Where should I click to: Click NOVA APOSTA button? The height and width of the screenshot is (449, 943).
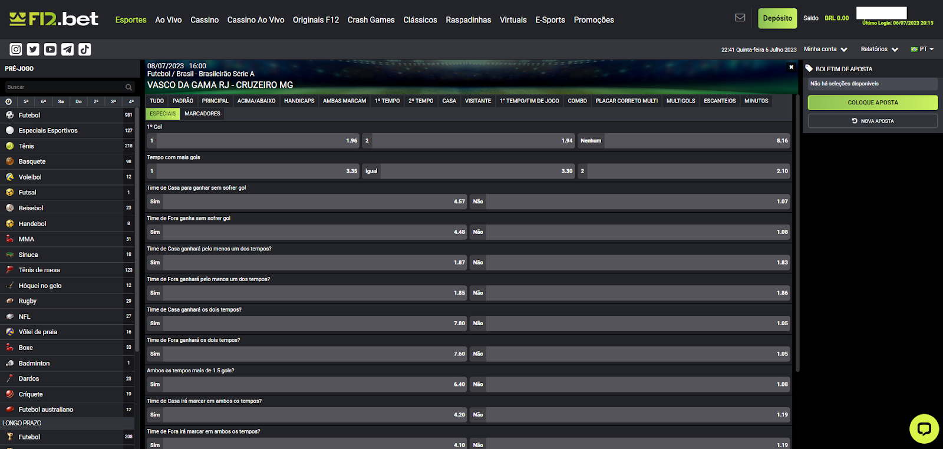tap(873, 121)
